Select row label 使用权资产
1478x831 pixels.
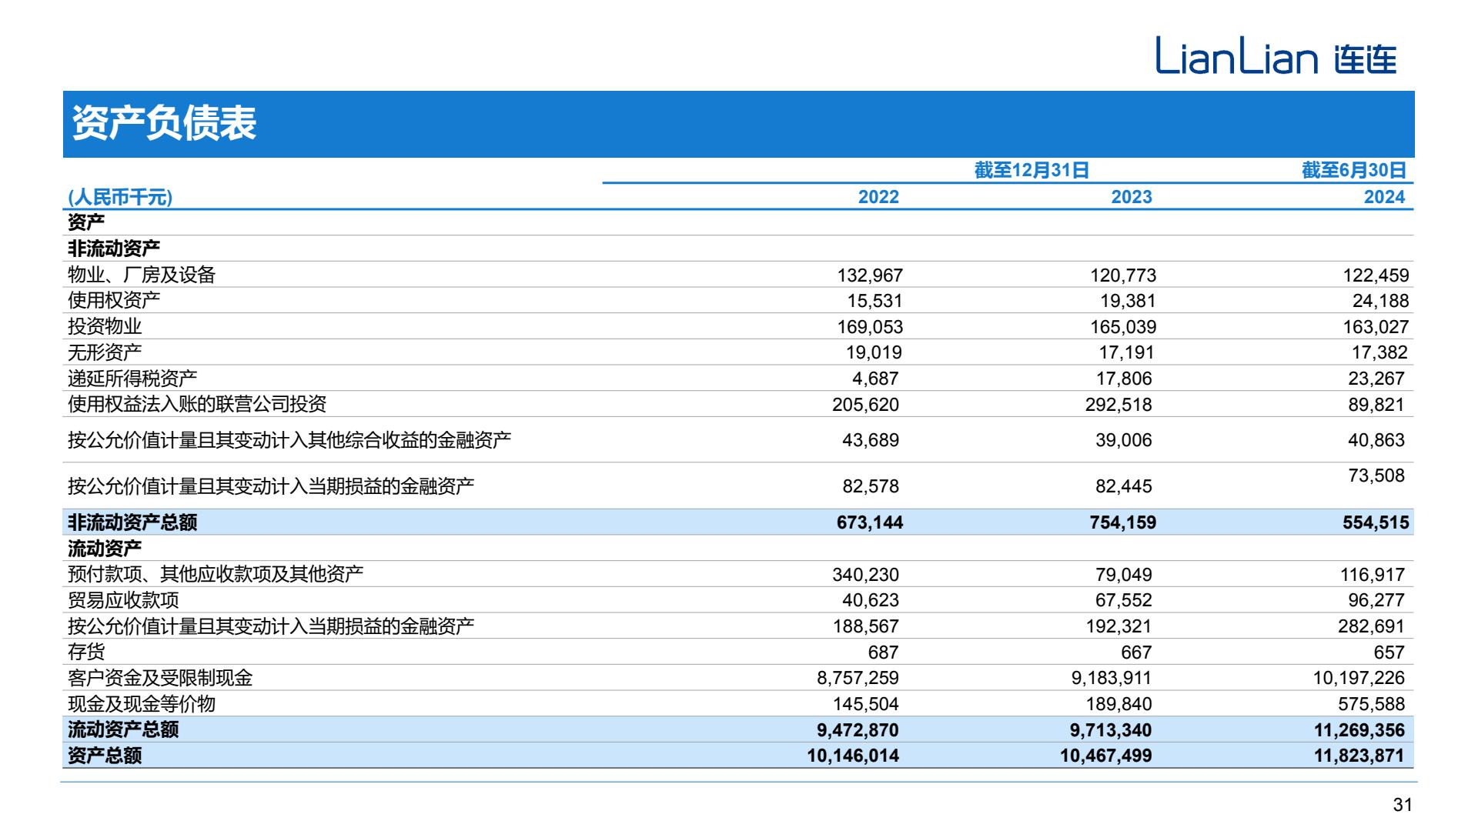(114, 300)
